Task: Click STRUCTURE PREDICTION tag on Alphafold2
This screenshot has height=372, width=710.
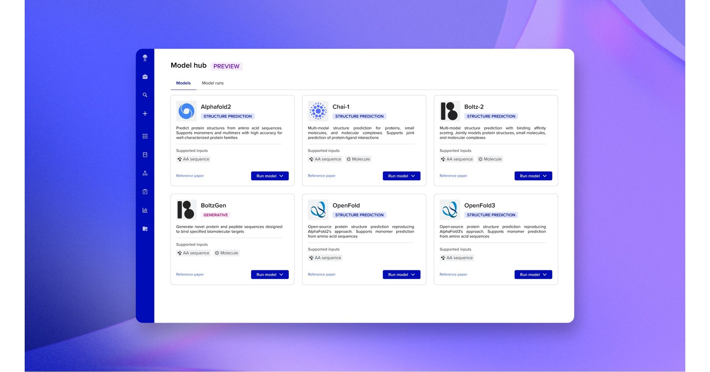Action: [x=228, y=116]
